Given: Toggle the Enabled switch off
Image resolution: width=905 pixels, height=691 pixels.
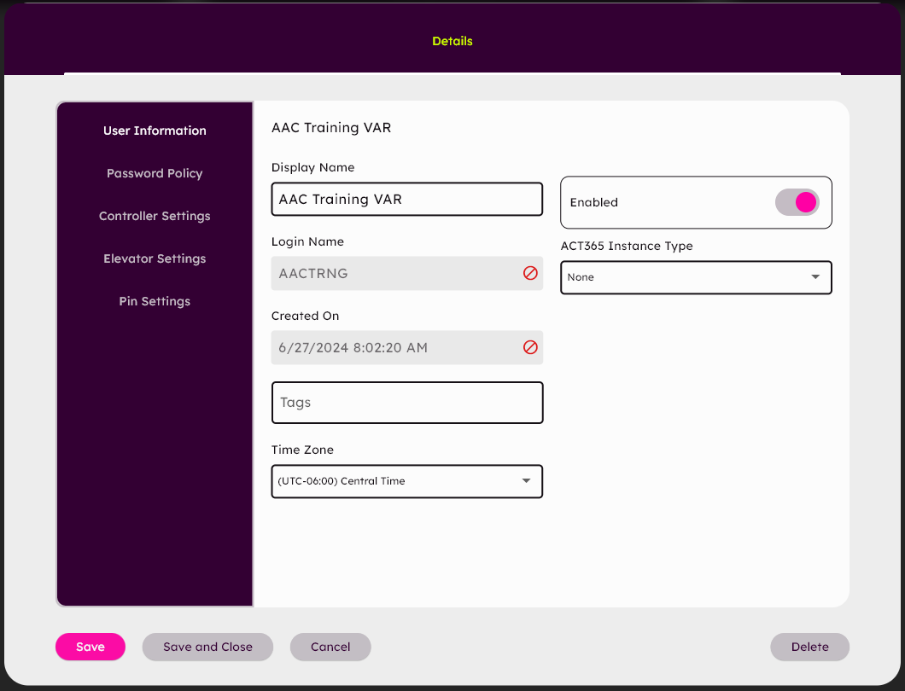Looking at the screenshot, I should click(797, 202).
